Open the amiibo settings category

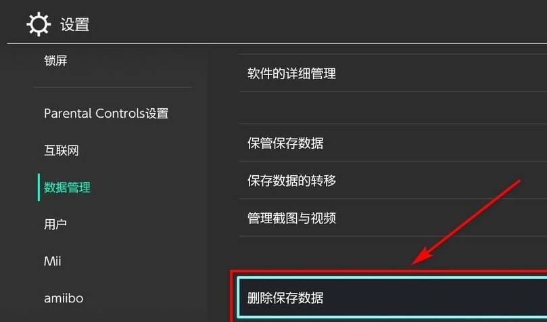pyautogui.click(x=64, y=298)
